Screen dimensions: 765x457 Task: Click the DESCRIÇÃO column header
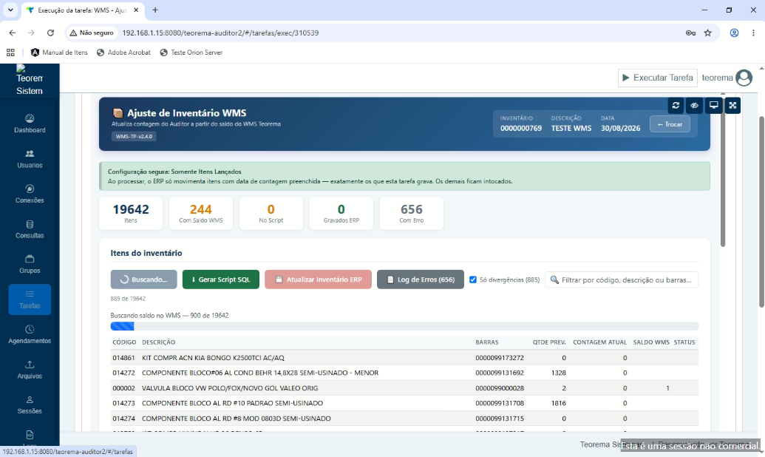159,342
